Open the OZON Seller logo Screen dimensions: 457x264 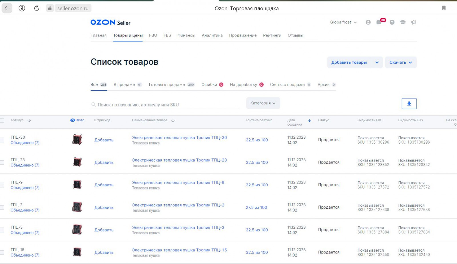pos(110,22)
